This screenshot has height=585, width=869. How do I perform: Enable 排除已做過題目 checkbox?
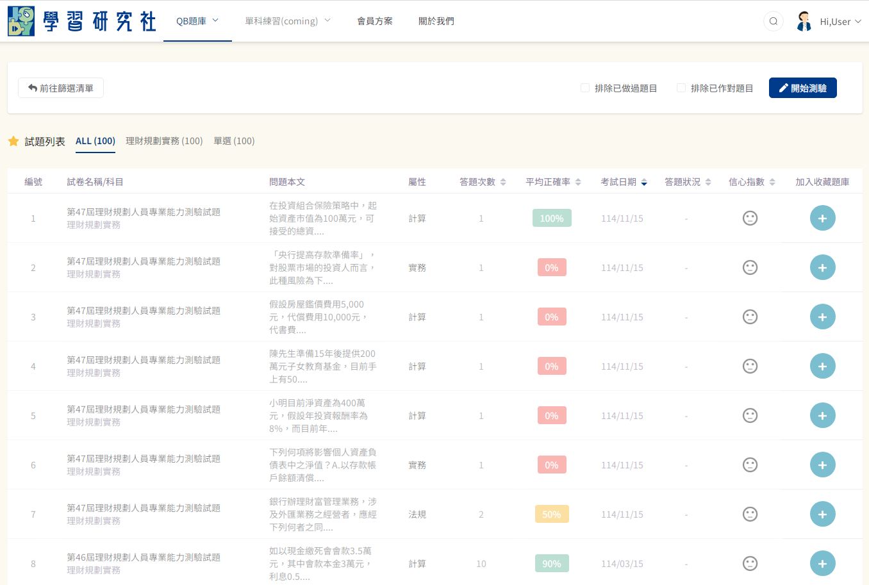[585, 88]
